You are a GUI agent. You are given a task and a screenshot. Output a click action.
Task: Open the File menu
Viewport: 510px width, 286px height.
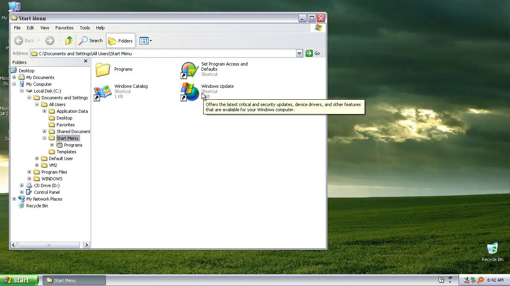[x=17, y=28]
